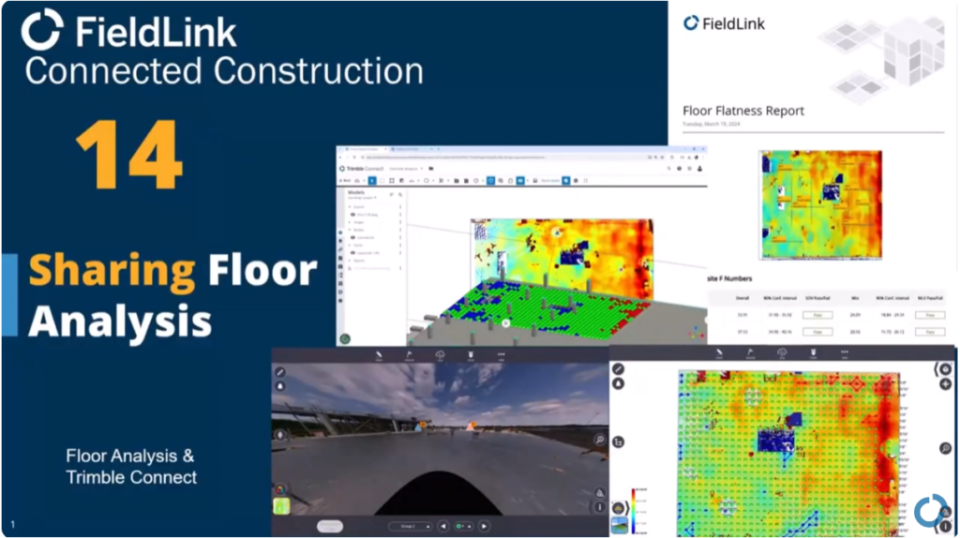Click the Reset model button
Screen dimensions: 960x538
[550, 181]
